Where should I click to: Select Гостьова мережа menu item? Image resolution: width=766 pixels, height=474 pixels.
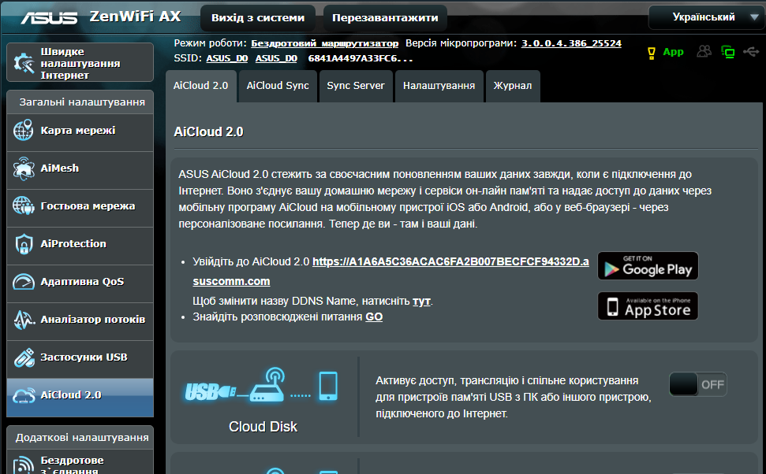[80, 208]
